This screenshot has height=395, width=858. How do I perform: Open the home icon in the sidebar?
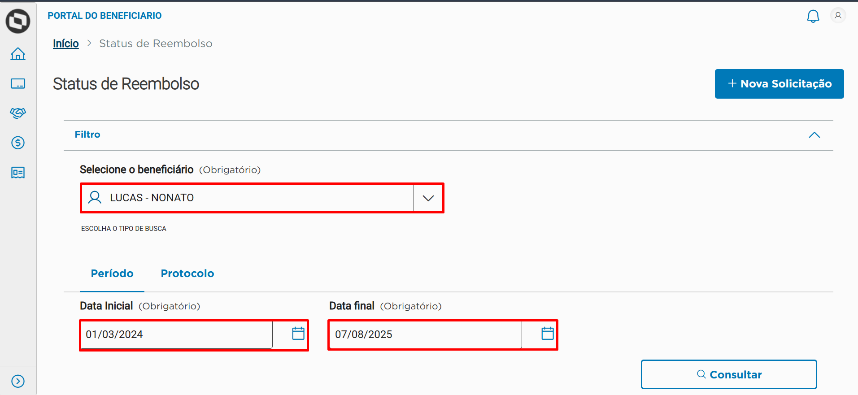click(18, 54)
